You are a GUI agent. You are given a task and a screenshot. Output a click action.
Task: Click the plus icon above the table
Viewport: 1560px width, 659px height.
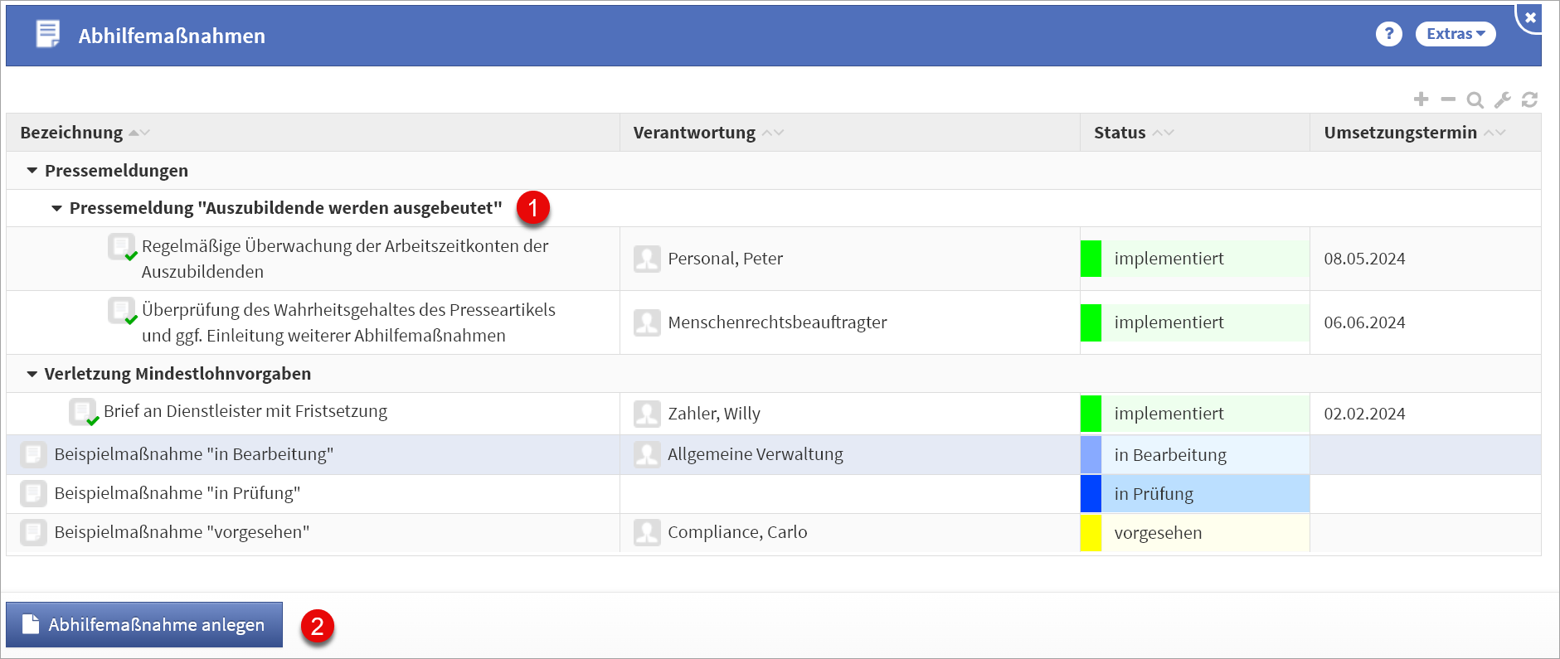pyautogui.click(x=1421, y=99)
